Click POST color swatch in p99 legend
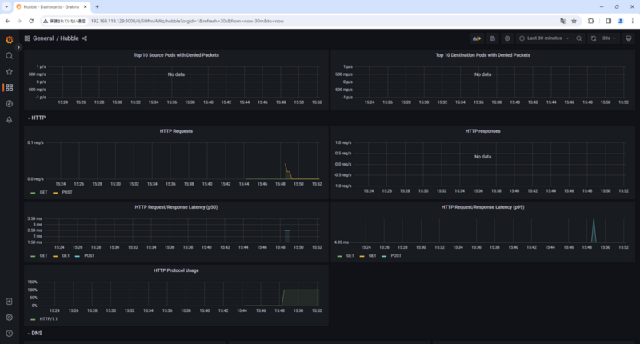Image resolution: width=640 pixels, height=344 pixels. [384, 256]
